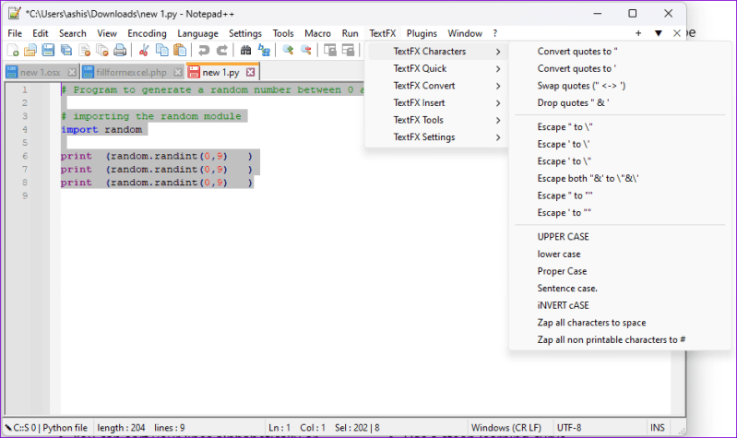Click the down triangle icon in menu bar
The width and height of the screenshot is (737, 438).
[x=658, y=33]
